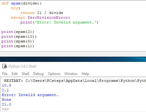
Task: Open the Edit menu
Action: (x=15, y=74)
